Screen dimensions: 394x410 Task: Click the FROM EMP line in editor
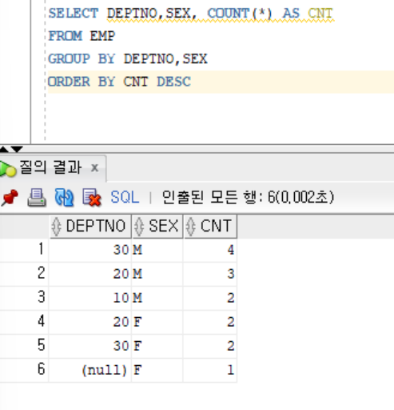pos(82,36)
